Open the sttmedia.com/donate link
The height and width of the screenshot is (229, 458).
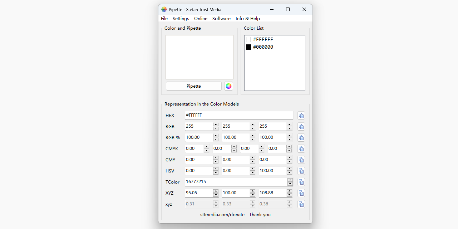[235, 215]
